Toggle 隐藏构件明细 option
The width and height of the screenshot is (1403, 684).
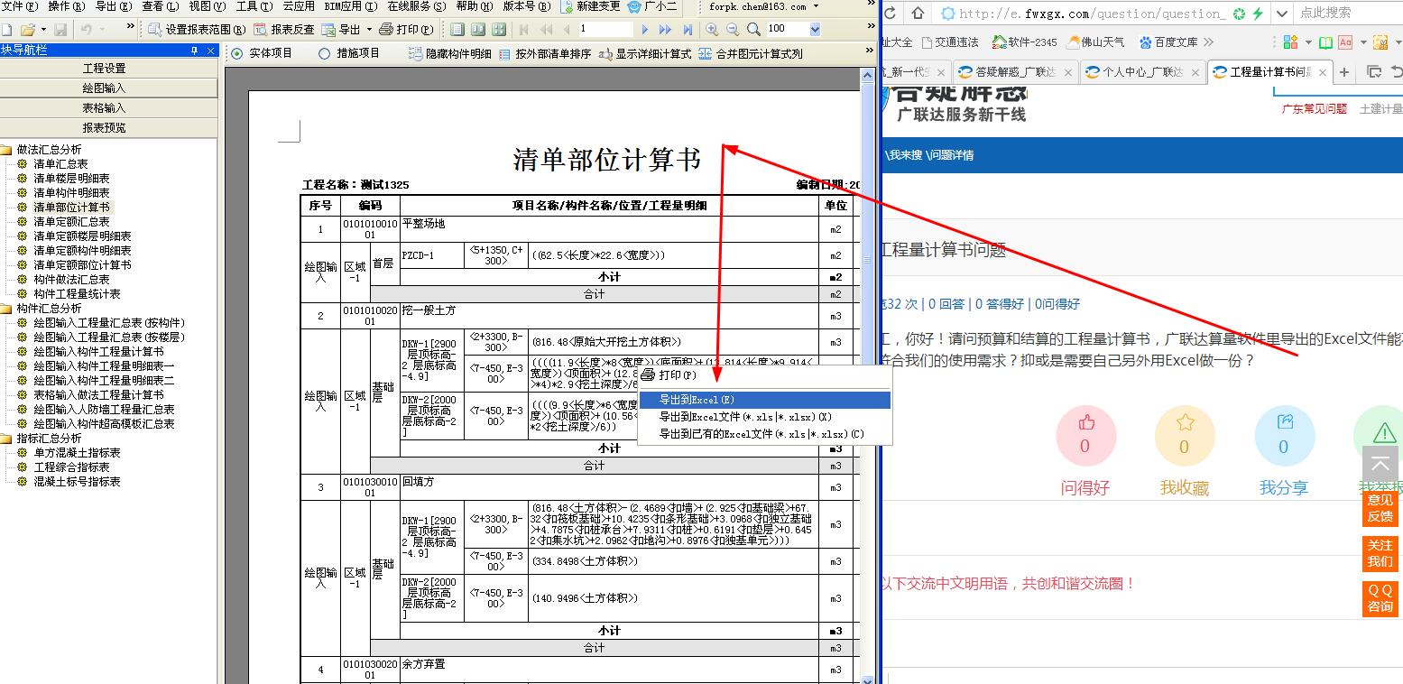[x=450, y=53]
